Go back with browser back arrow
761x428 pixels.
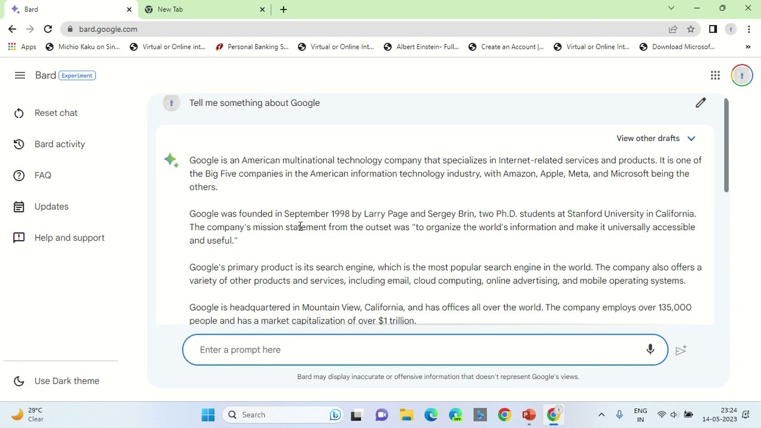(12, 29)
